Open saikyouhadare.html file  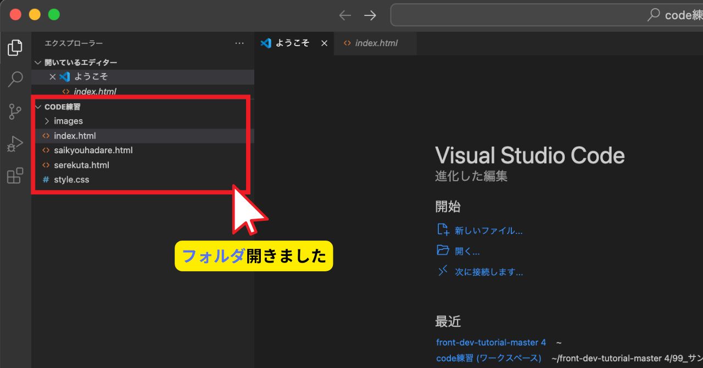[x=142, y=150]
